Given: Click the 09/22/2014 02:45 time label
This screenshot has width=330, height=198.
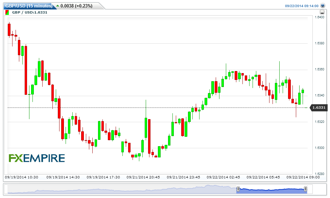Looking at the screenshot, I should click(223, 177).
